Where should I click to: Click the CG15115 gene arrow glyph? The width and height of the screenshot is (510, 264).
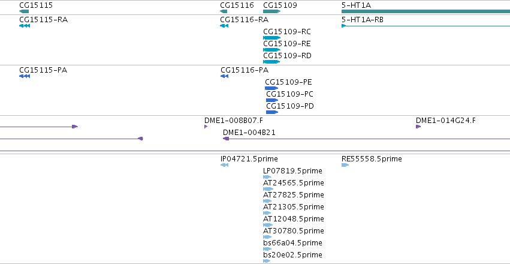24,11
